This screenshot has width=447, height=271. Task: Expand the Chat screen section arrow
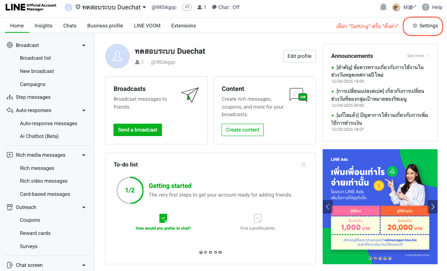point(84,265)
